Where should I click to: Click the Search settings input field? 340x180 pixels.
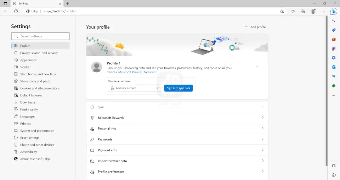click(x=40, y=36)
